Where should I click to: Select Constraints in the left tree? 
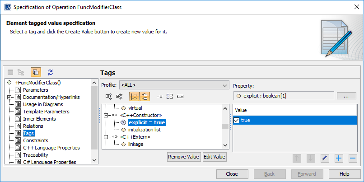(35, 140)
